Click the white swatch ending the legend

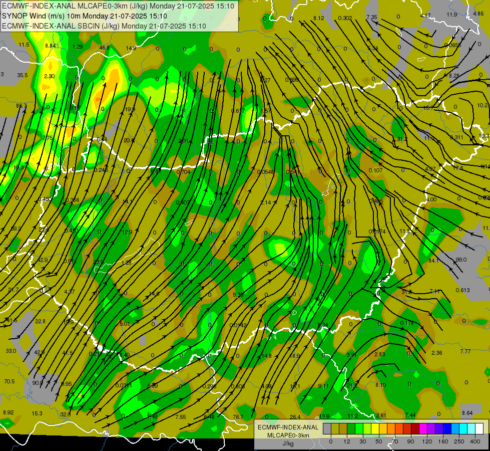pyautogui.click(x=479, y=428)
